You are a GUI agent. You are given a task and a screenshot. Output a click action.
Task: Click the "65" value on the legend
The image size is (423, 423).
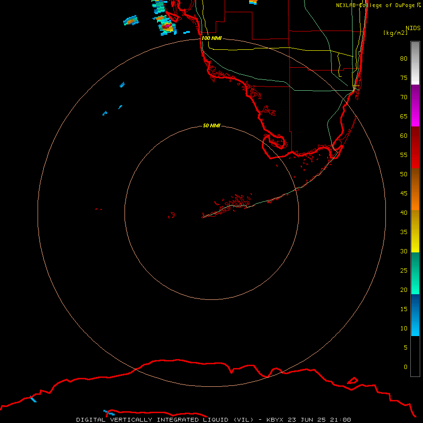404,116
